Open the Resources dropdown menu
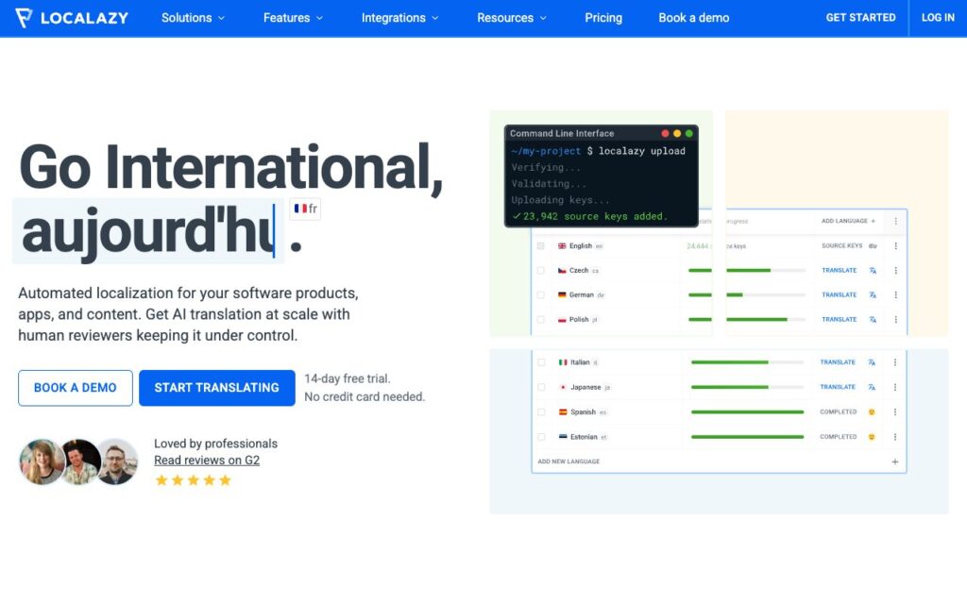Image resolution: width=967 pixels, height=604 pixels. coord(511,18)
